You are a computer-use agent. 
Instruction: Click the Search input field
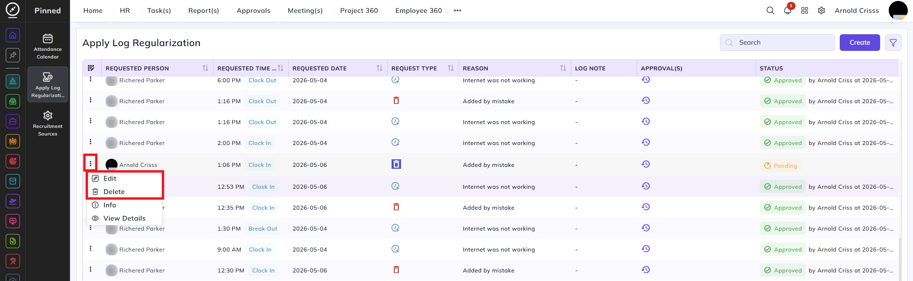[777, 42]
